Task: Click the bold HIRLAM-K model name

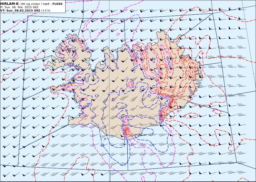Action: (x=9, y=4)
